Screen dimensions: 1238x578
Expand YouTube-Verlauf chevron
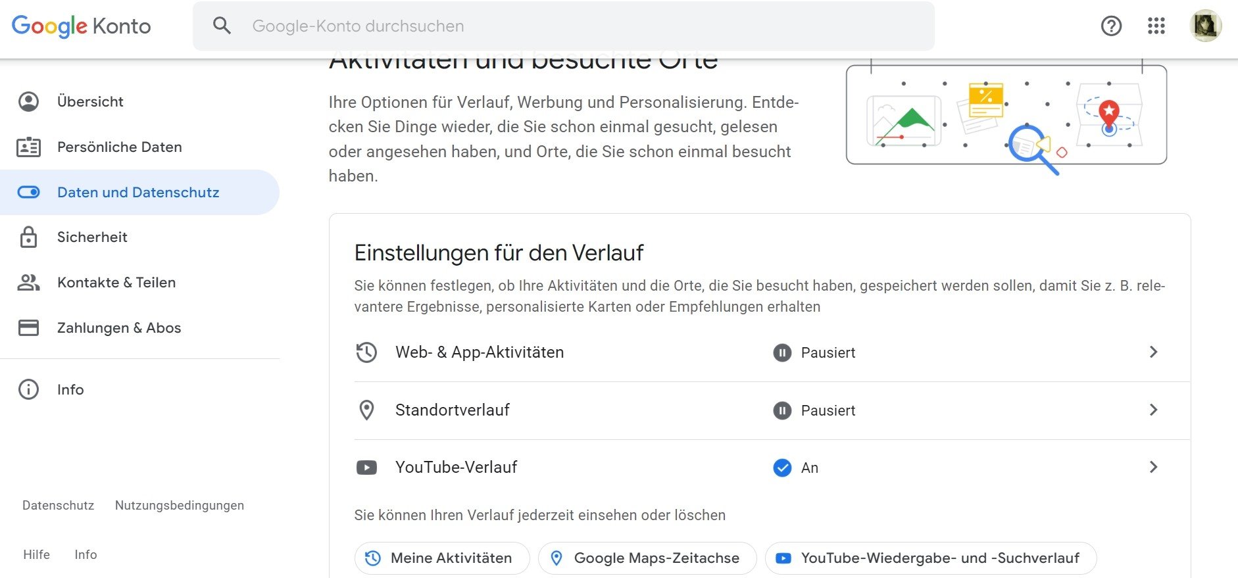(1153, 467)
